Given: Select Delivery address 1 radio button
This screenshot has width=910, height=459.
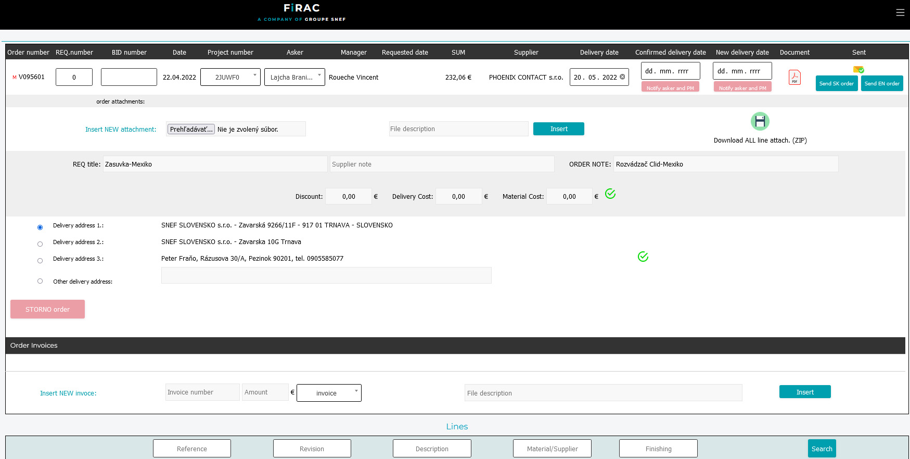Looking at the screenshot, I should click(x=40, y=227).
